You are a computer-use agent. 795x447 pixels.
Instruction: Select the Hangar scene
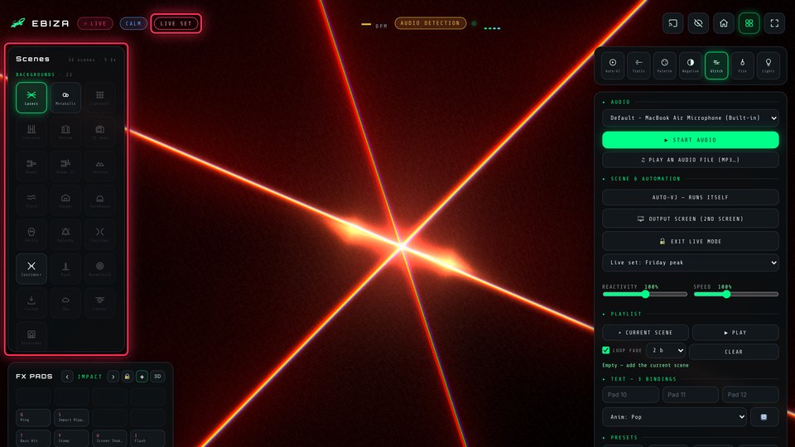pyautogui.click(x=65, y=200)
